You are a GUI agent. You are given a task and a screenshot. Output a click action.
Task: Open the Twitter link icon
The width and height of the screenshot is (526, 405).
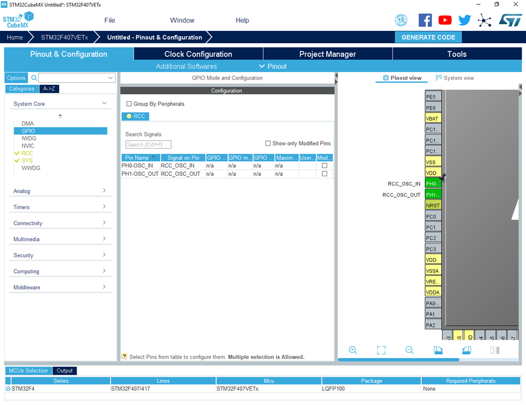pos(464,20)
